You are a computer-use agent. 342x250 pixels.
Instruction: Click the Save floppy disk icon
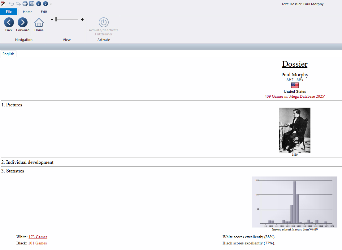tap(32, 4)
